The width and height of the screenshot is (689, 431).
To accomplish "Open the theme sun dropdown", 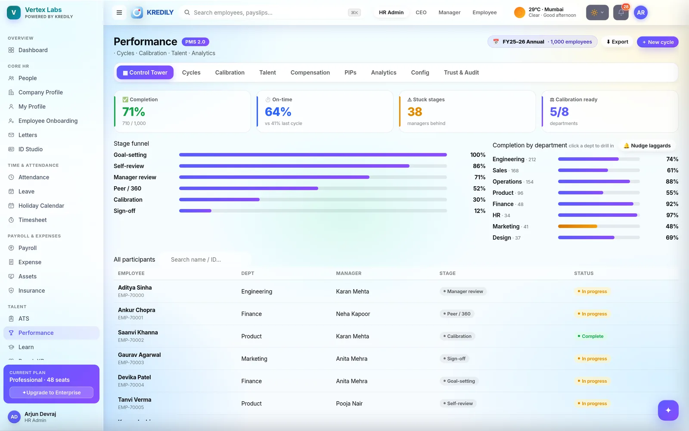I will tap(597, 12).
